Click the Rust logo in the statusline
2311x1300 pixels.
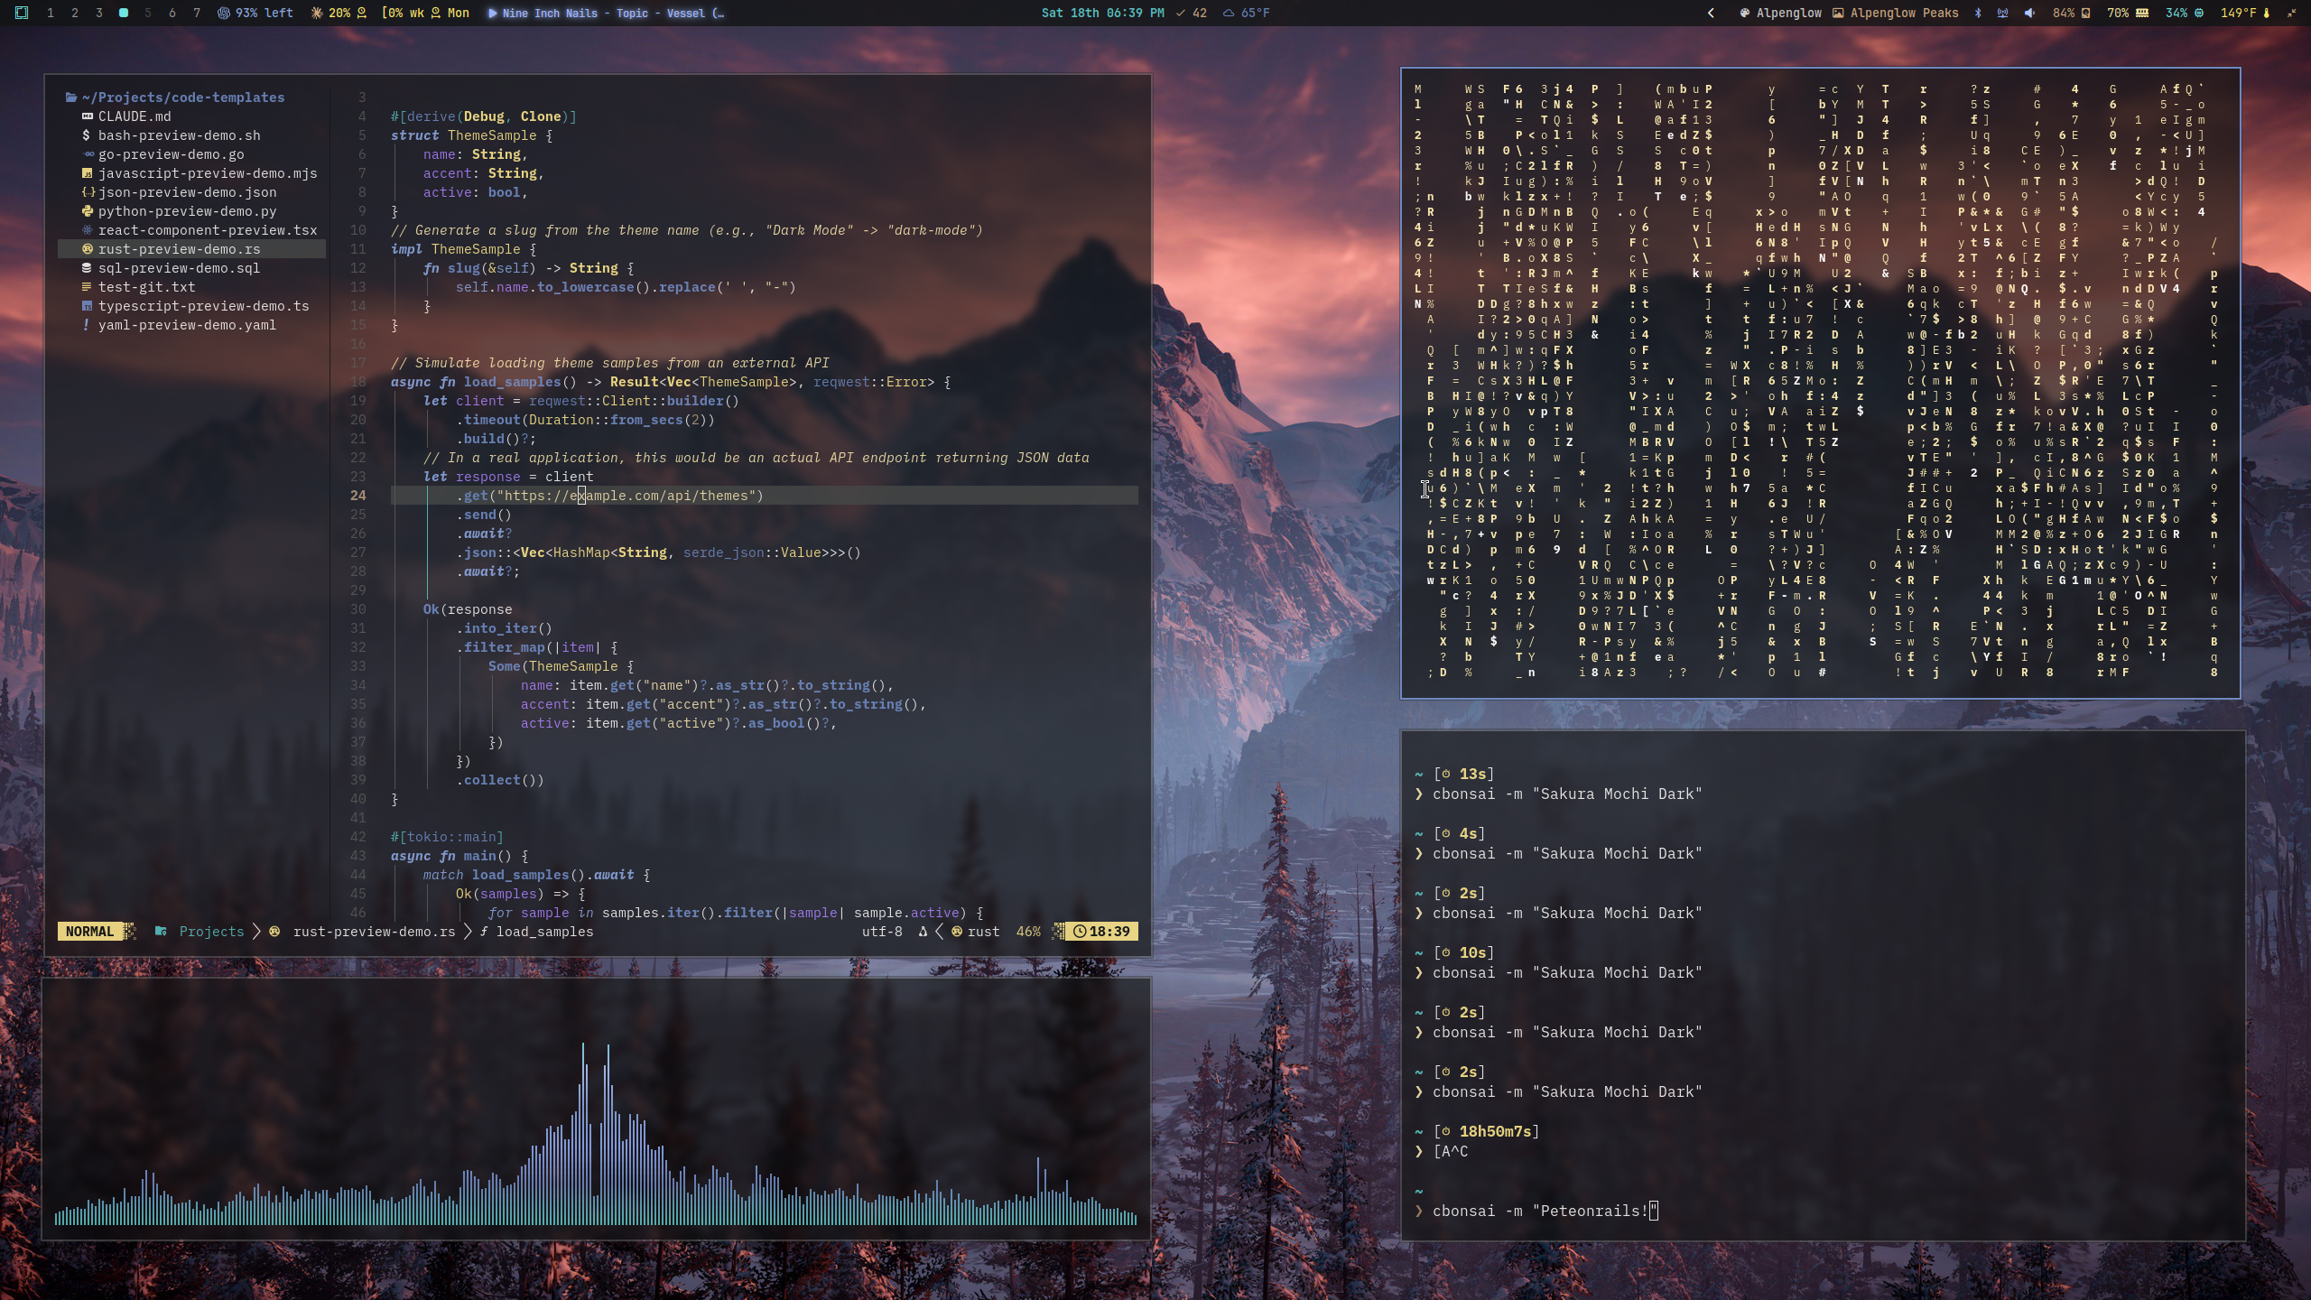[958, 931]
